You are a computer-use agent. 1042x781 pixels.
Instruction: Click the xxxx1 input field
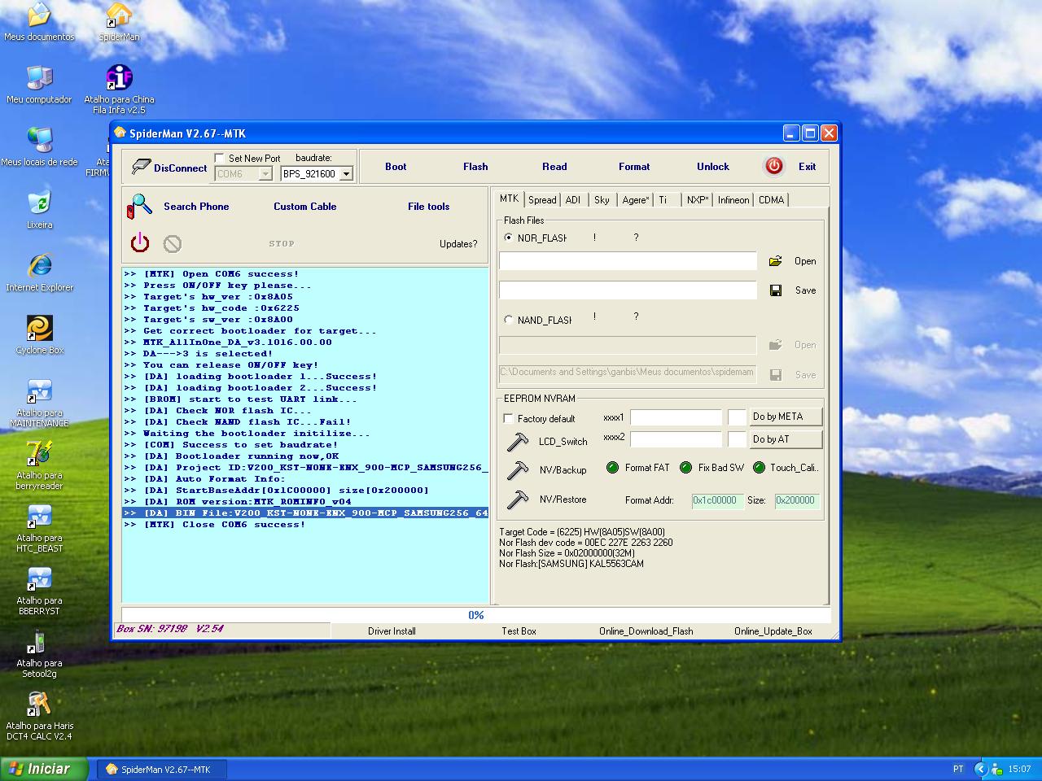coord(676,417)
